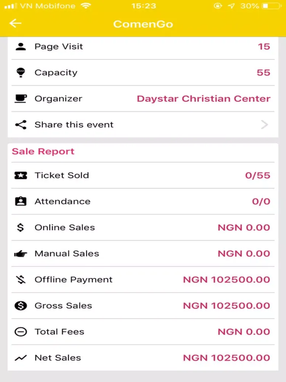286x382 pixels.
Task: Open Daystar Christian Center organizer link
Action: click(x=204, y=99)
